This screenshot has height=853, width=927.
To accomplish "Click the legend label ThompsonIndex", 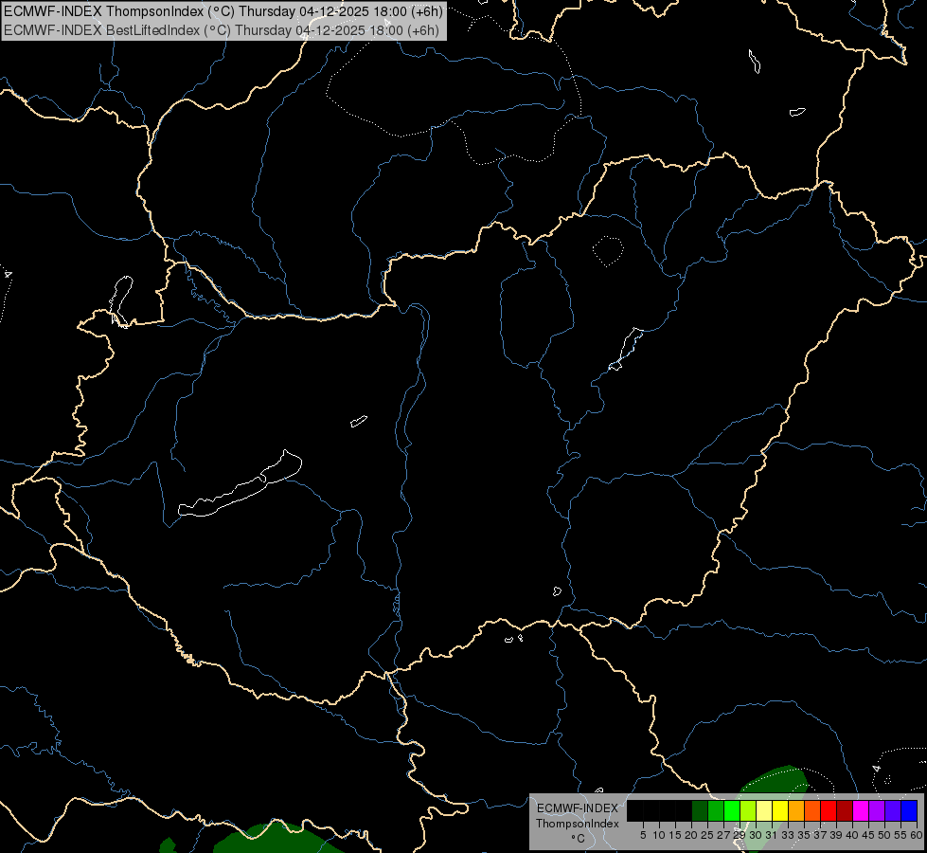I will (x=578, y=824).
